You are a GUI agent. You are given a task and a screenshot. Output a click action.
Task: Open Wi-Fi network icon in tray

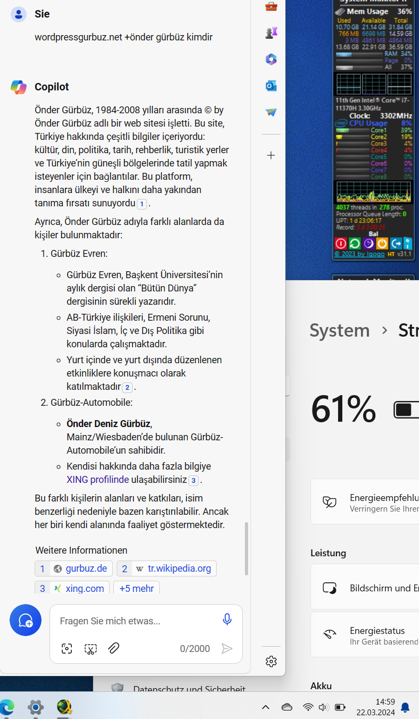308,707
